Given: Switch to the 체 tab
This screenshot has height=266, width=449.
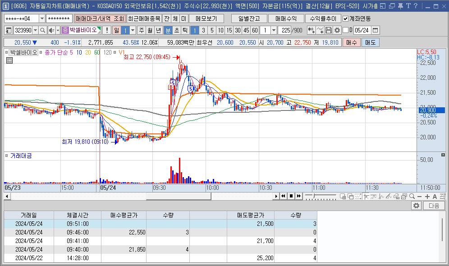Looking at the screenshot, I should pyautogui.click(x=175, y=18).
